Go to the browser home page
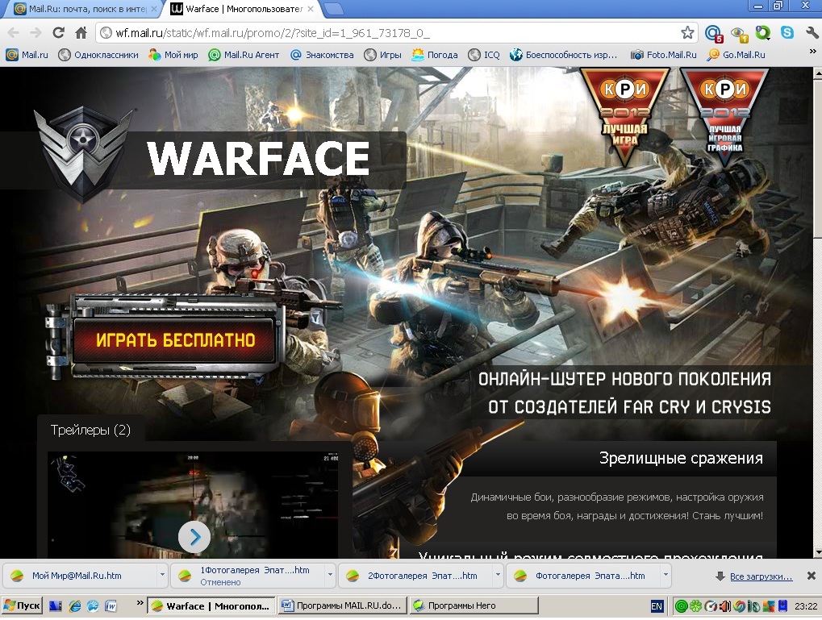 click(x=81, y=33)
